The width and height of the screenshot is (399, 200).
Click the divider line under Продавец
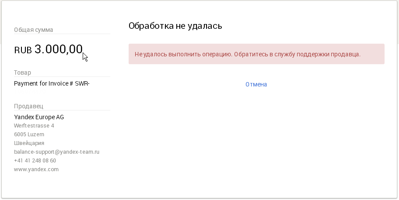point(62,110)
